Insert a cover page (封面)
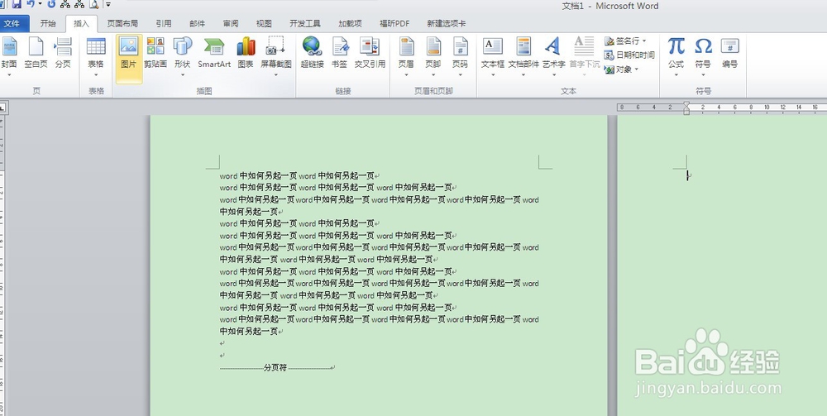This screenshot has height=416, width=827. (x=8, y=53)
